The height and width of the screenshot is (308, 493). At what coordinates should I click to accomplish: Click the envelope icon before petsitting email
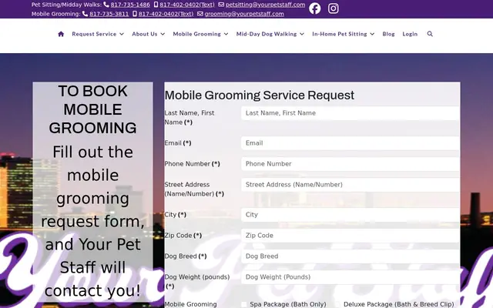221,5
